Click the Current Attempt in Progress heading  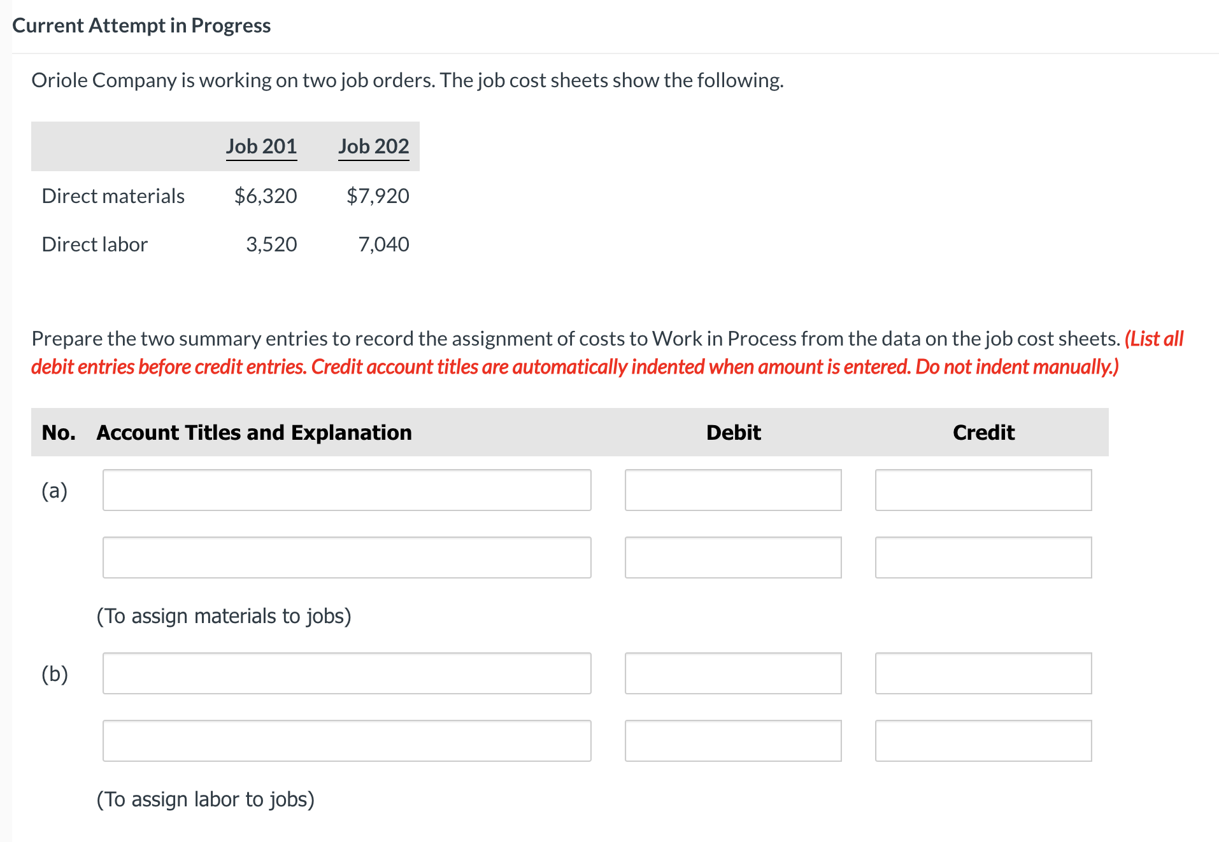click(141, 25)
